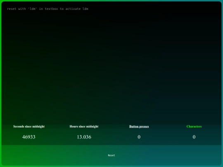
Task: Click inside the textbox with ldm hint
Action: [111, 63]
